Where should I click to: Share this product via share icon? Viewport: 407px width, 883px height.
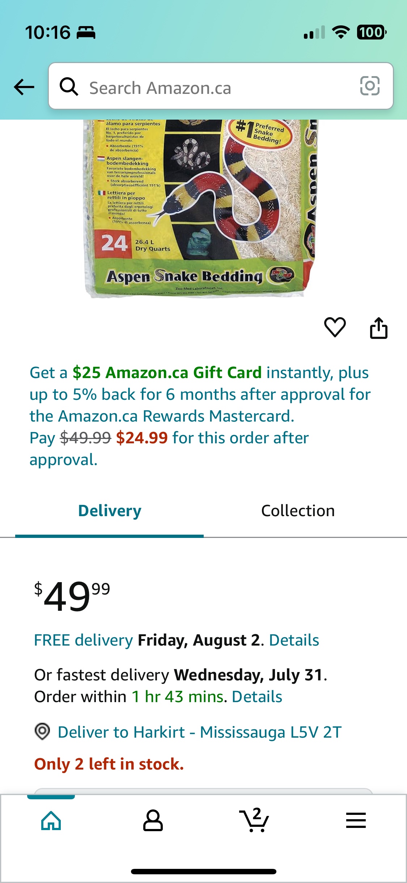point(379,328)
